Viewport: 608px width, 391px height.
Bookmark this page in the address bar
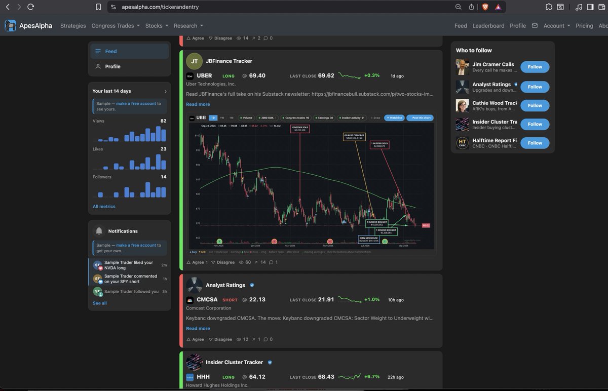[98, 7]
